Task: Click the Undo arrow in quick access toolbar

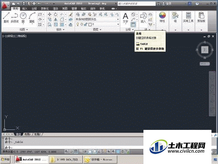Action: (39, 3)
